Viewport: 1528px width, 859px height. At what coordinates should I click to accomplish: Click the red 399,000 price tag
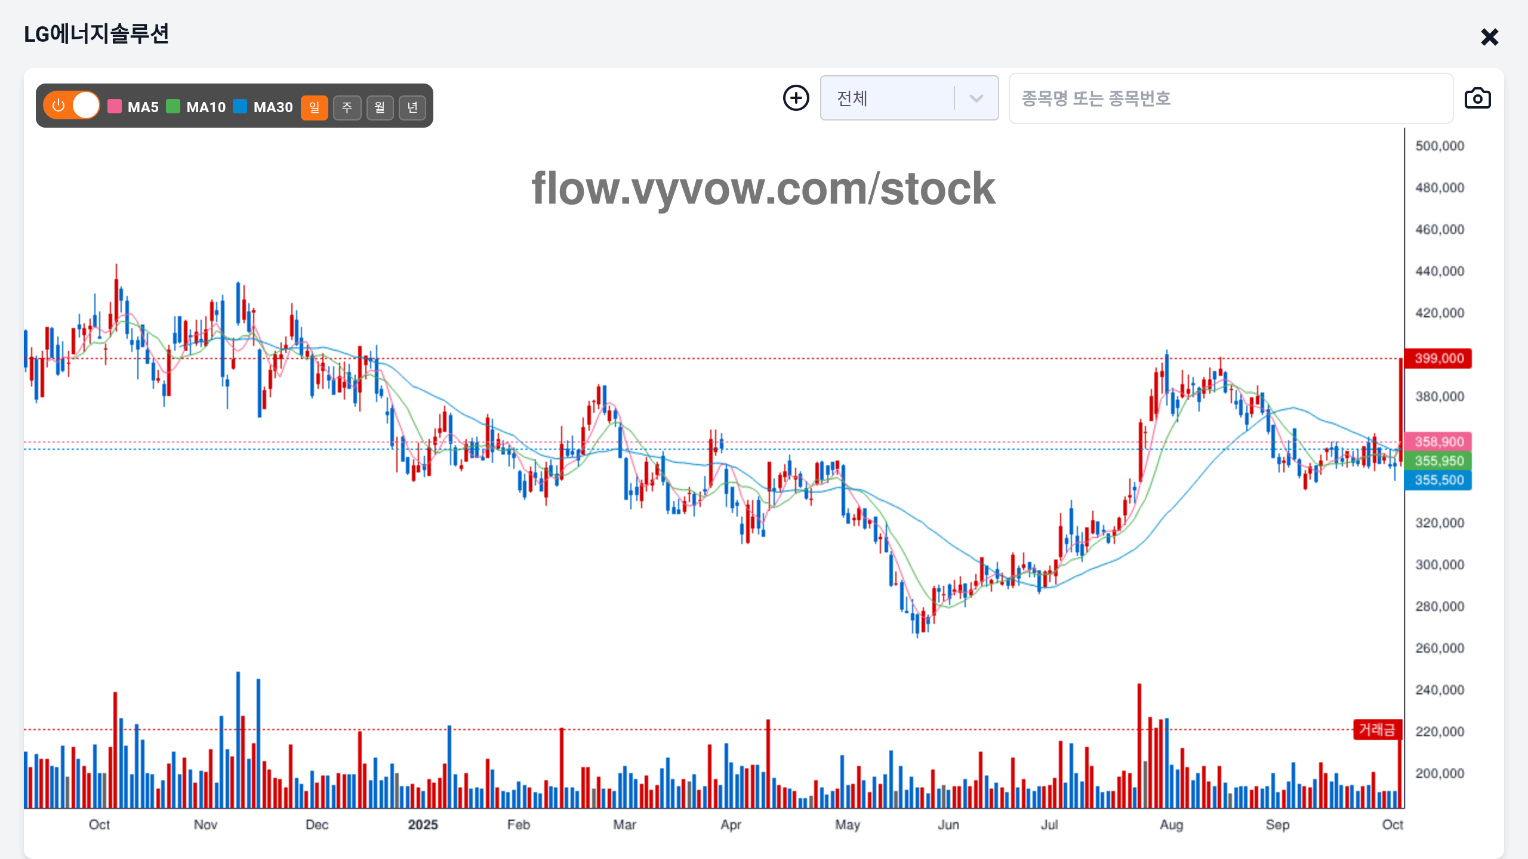[x=1438, y=359]
